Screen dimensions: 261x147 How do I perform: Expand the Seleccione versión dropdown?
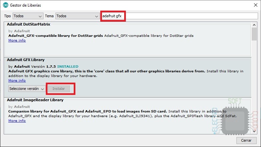click(x=27, y=89)
